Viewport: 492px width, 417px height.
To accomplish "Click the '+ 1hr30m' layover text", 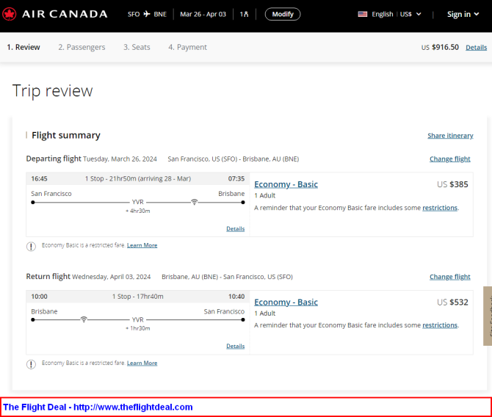I will [x=138, y=328].
